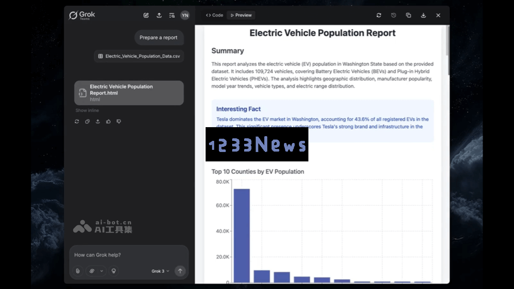Open version history in preview panel
Image resolution: width=514 pixels, height=289 pixels.
point(394,15)
